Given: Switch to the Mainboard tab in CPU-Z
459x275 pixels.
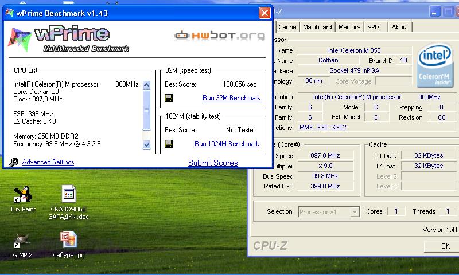Looking at the screenshot, I should pos(317,27).
